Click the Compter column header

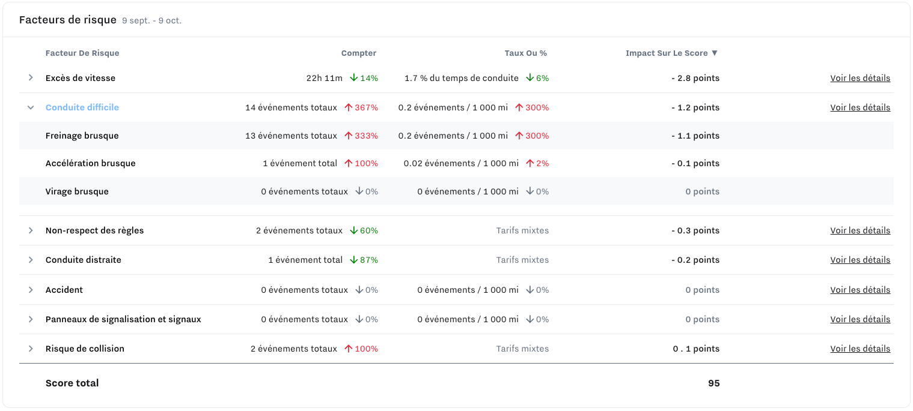pos(359,53)
